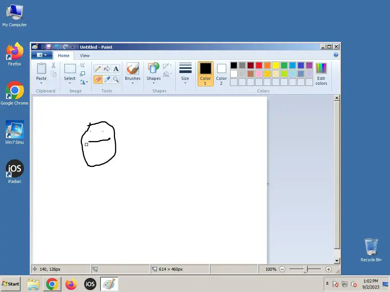390x292 pixels.
Task: Expand the Rotate dropdown
Action: [84, 82]
